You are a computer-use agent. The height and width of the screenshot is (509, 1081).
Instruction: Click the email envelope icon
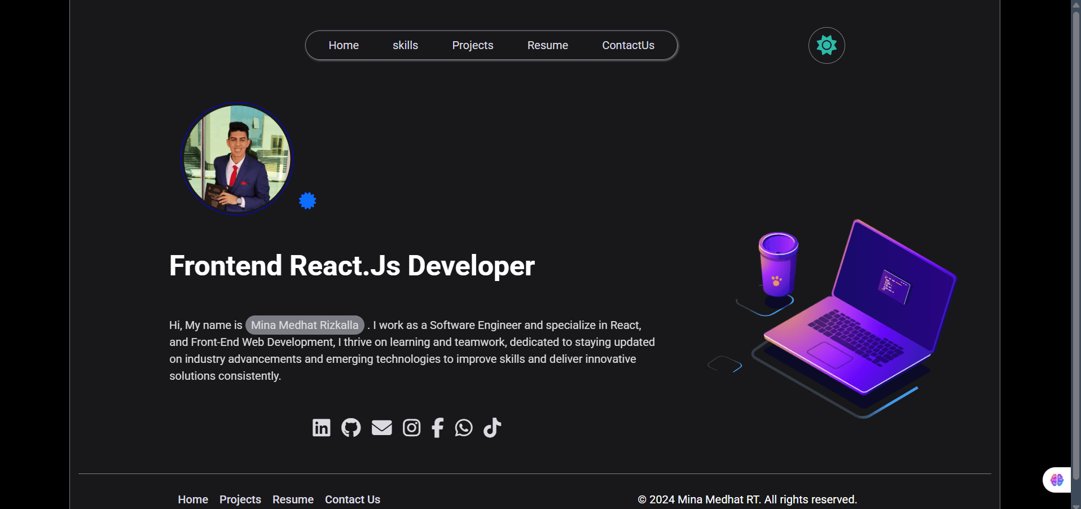[382, 428]
